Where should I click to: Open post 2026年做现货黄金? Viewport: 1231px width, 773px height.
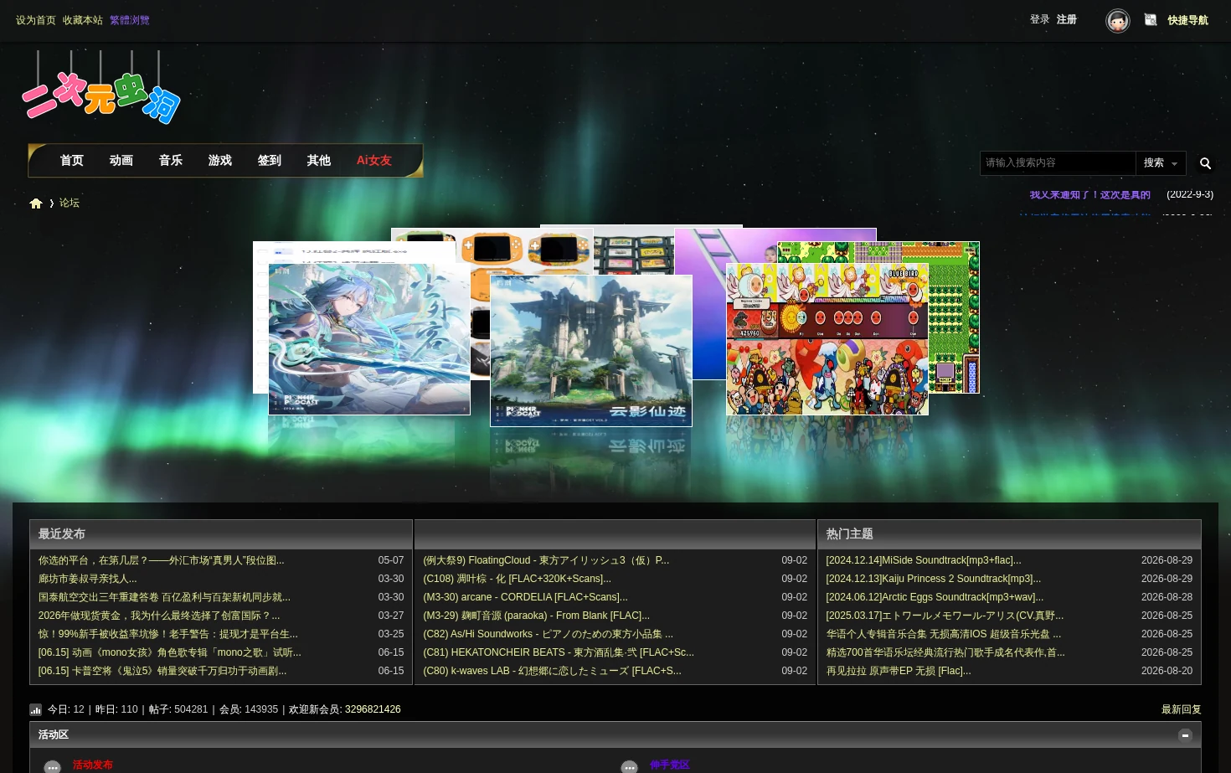click(159, 616)
